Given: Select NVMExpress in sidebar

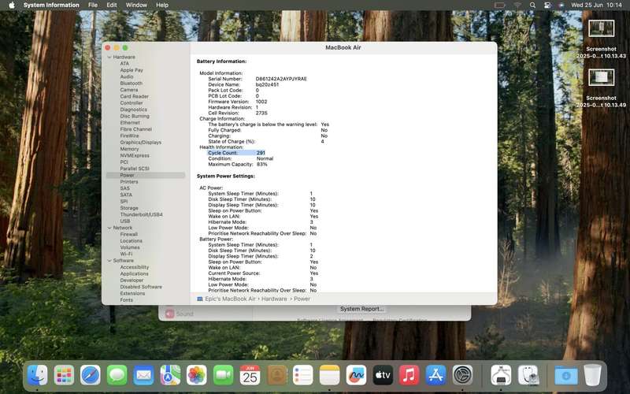Looking at the screenshot, I should 135,155.
